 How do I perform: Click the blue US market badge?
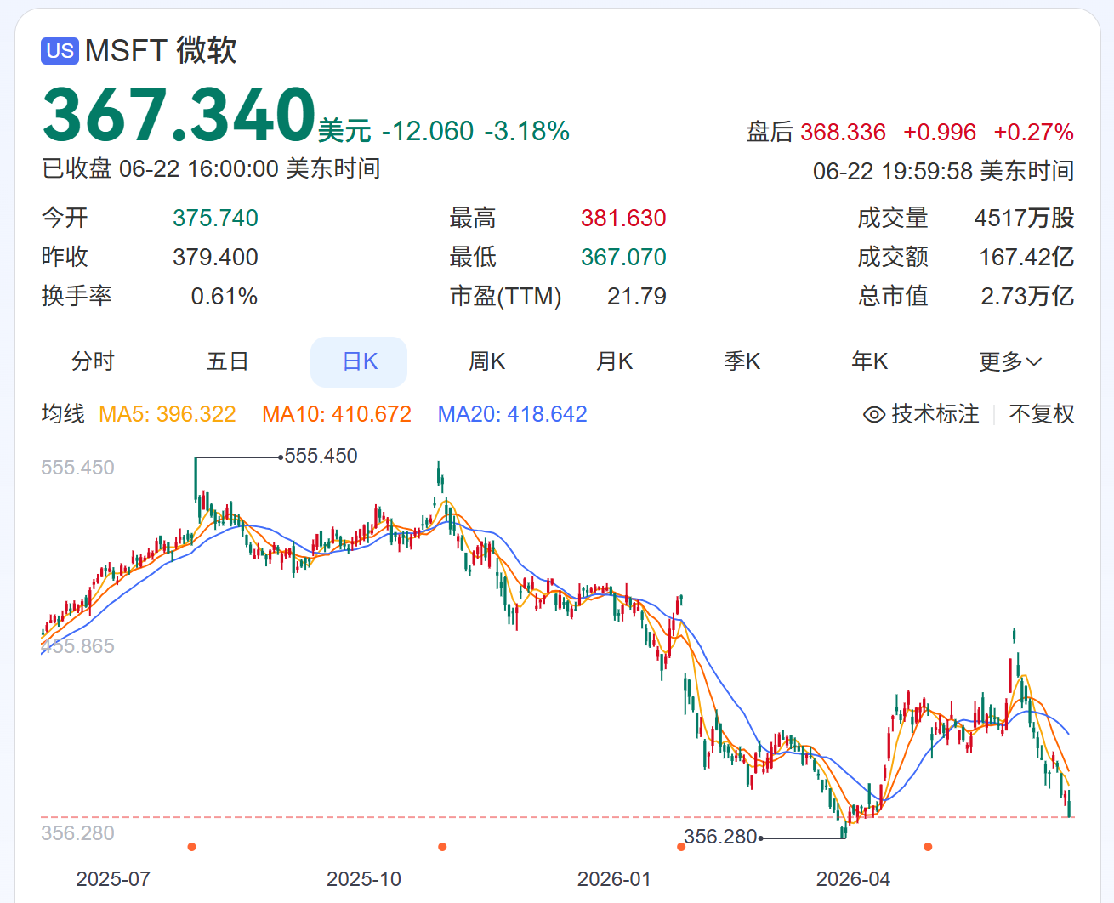[60, 51]
